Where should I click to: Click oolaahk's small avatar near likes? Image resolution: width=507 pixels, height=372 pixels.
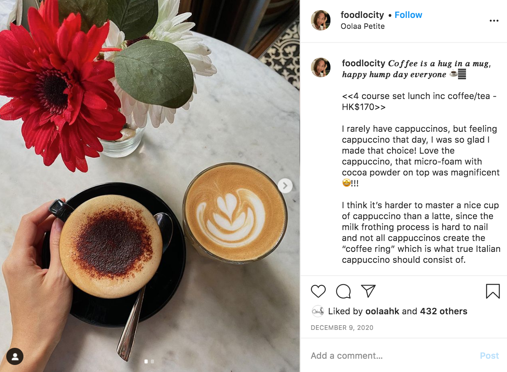(x=318, y=311)
